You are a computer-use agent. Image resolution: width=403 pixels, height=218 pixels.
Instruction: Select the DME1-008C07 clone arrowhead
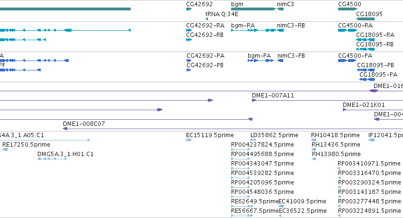click(65, 129)
